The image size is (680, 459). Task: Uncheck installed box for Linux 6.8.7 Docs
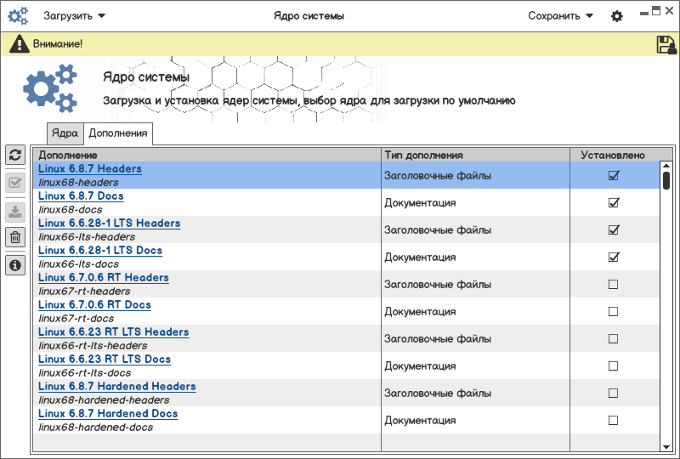click(x=613, y=203)
